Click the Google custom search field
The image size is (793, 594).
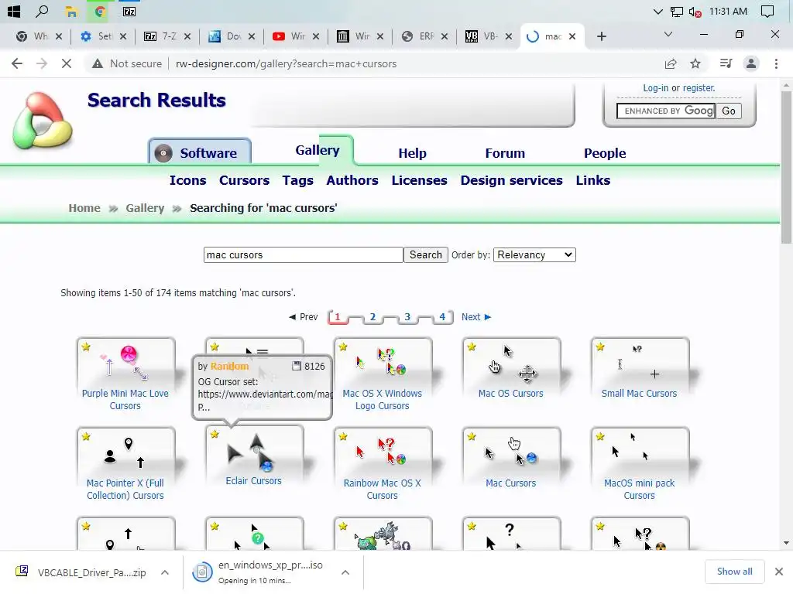point(665,111)
